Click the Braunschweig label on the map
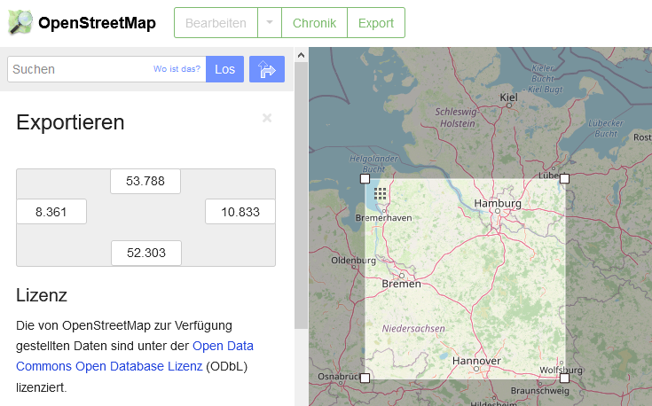Screen dimensions: 652x406 pos(539,391)
